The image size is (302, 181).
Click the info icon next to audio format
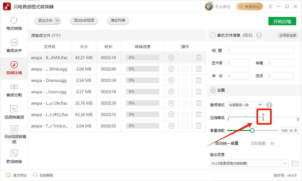click(x=269, y=105)
